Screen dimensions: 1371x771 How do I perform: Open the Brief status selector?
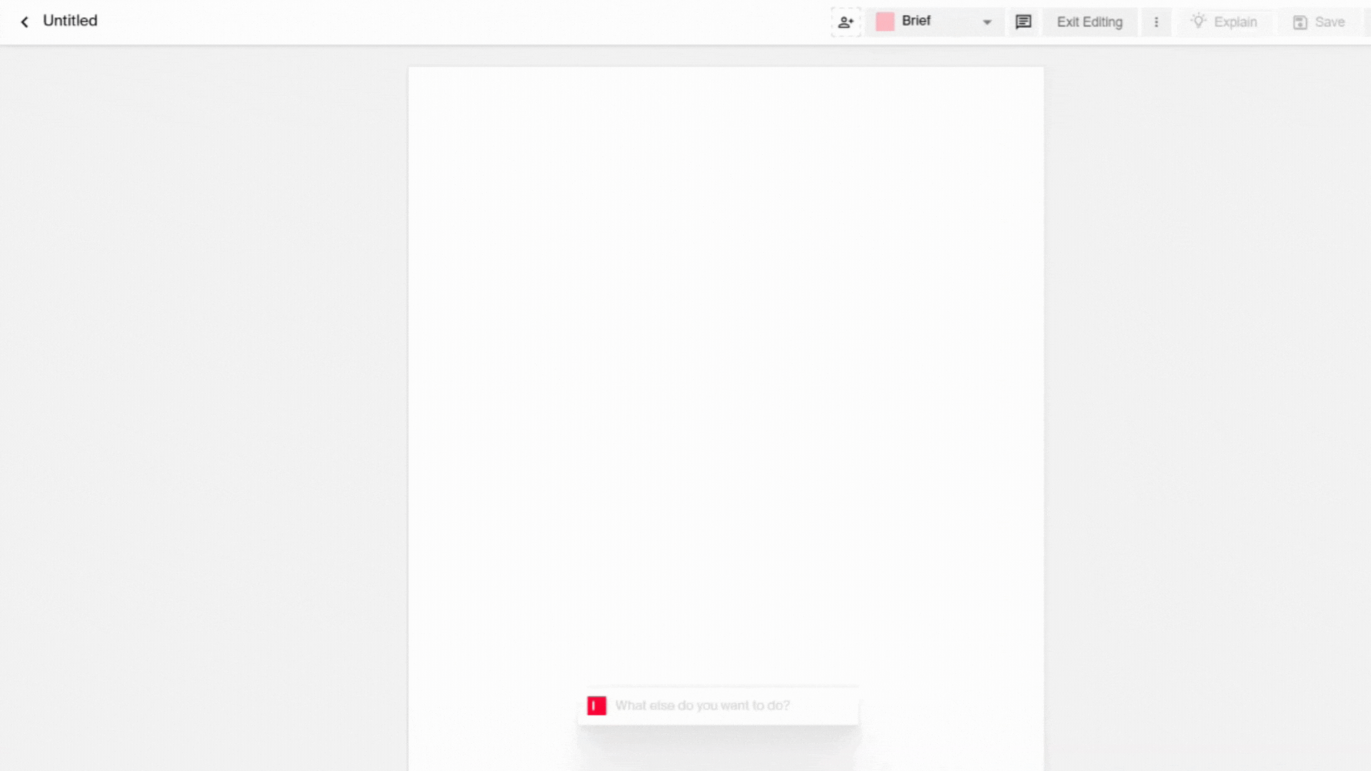point(935,21)
